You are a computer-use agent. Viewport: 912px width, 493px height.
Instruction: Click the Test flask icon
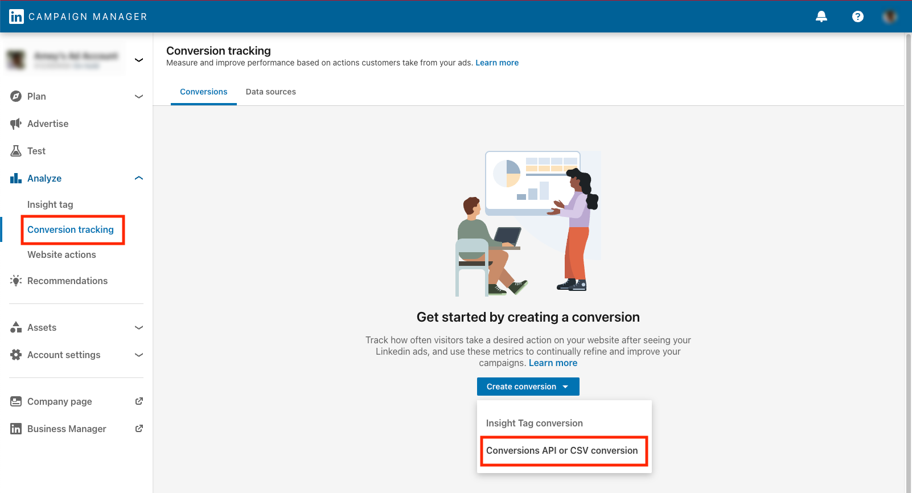pyautogui.click(x=16, y=151)
